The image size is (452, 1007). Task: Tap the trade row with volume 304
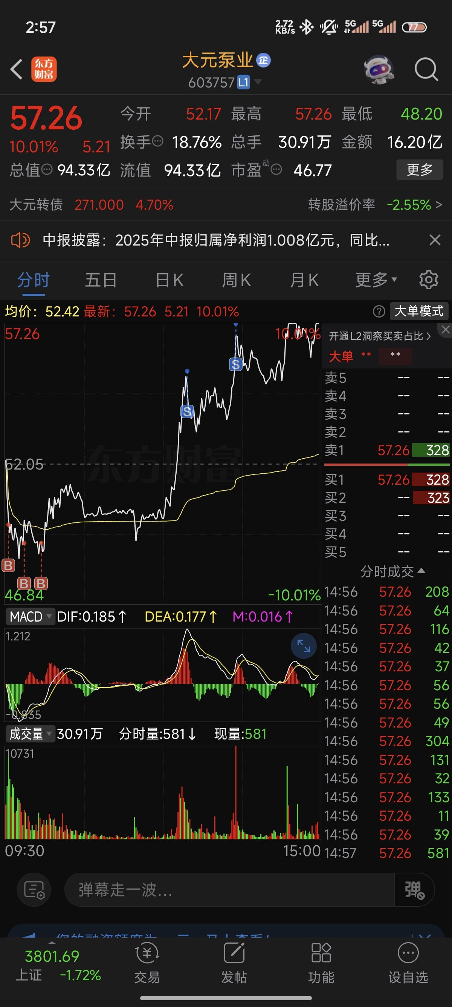click(387, 741)
